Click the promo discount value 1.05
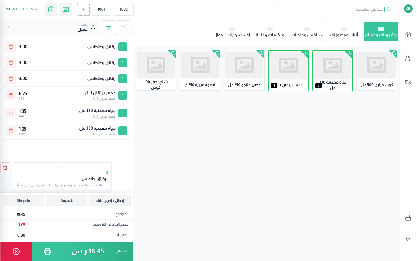 (22, 225)
